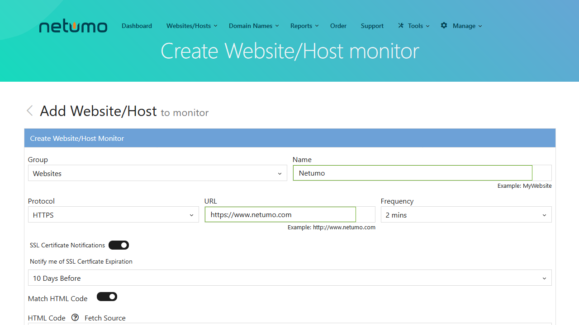Screen dimensions: 579x325
Task: Expand the Protocol dropdown set to HTTPS
Action: [113, 215]
